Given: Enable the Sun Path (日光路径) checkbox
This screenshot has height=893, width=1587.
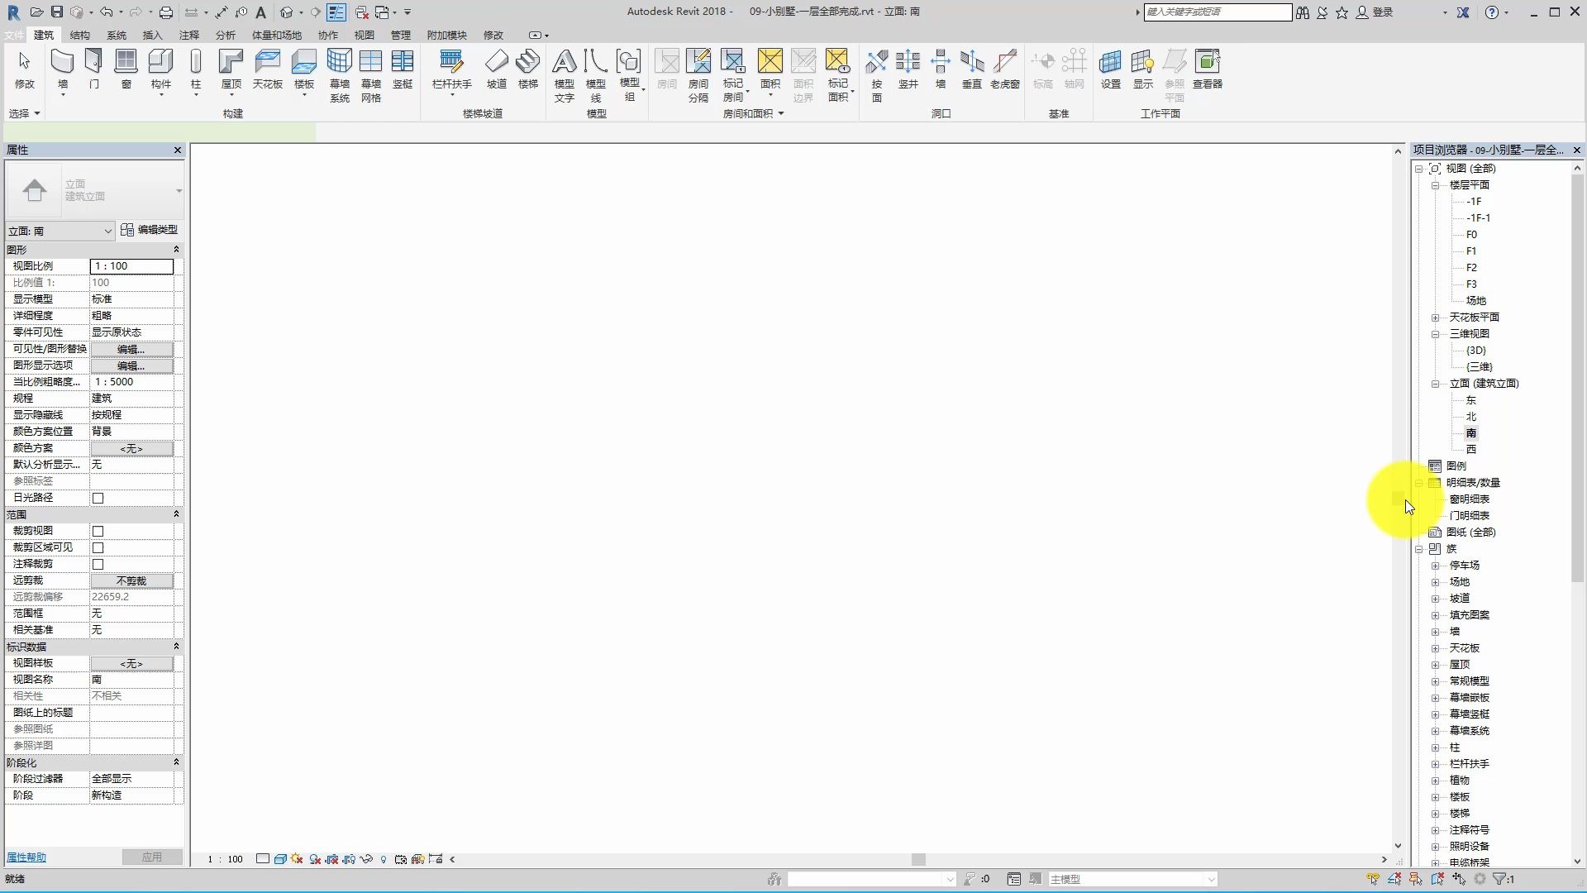Looking at the screenshot, I should (x=98, y=498).
